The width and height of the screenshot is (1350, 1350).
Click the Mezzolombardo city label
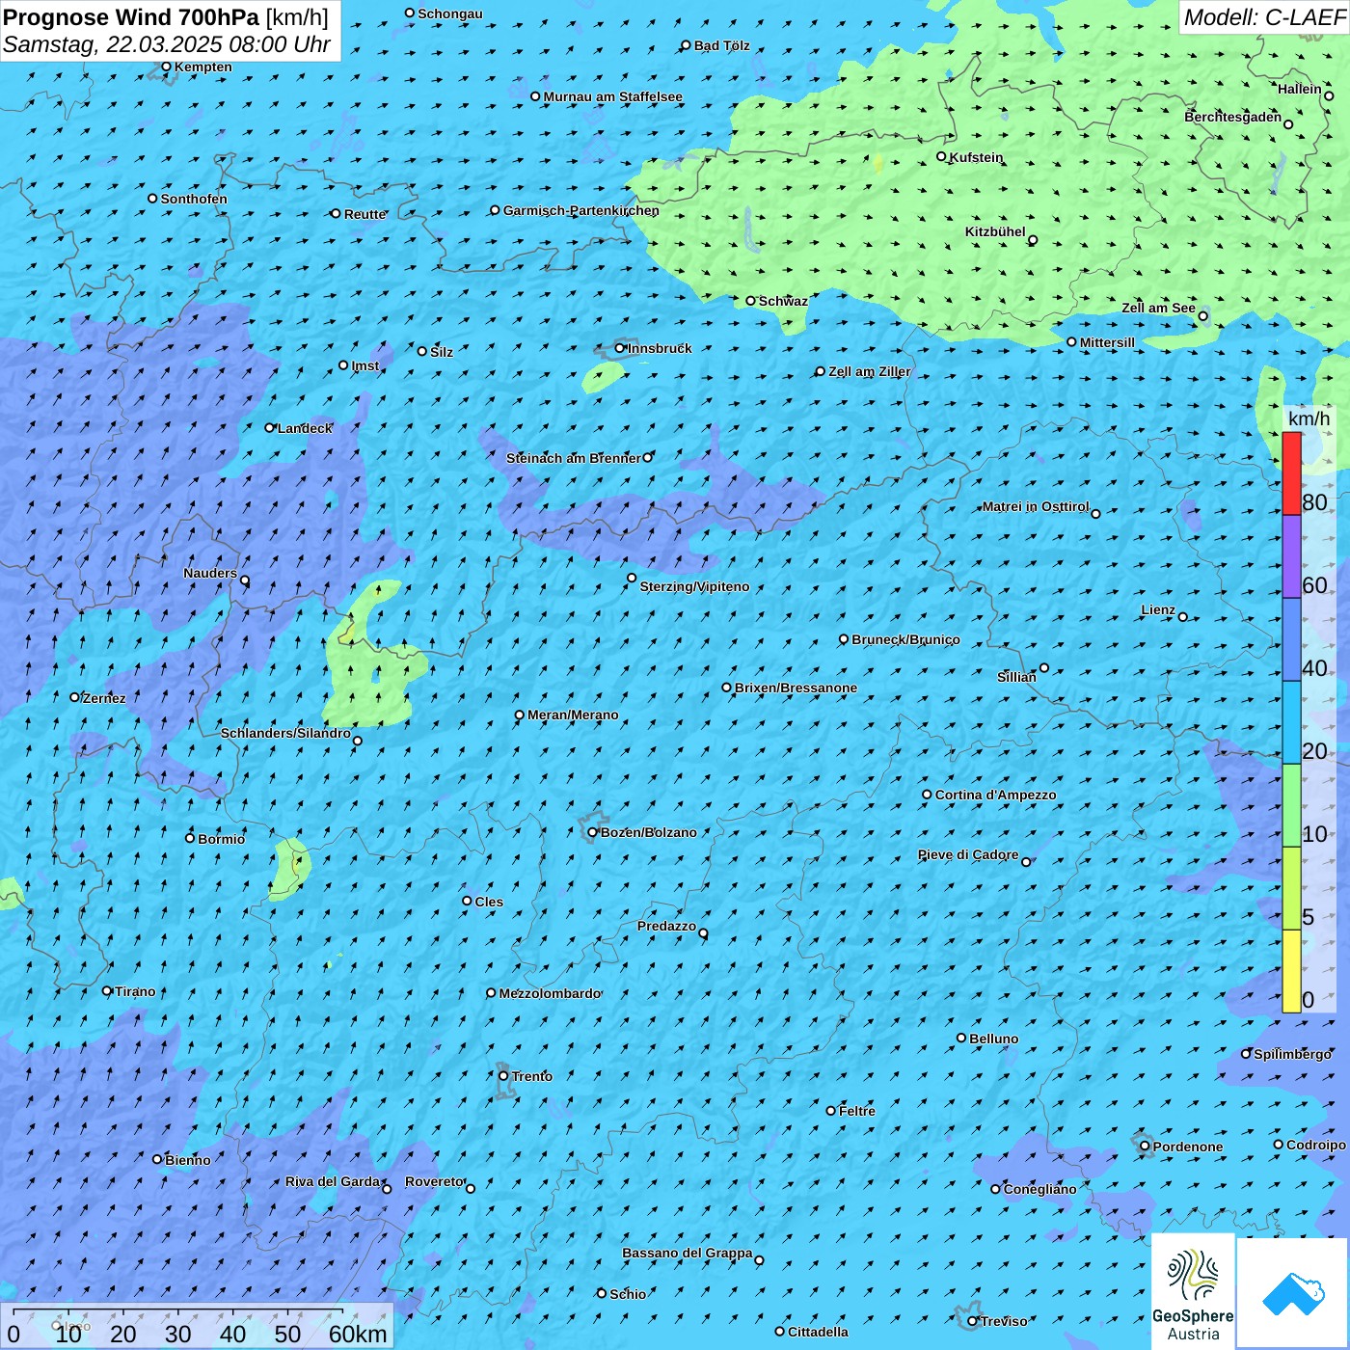[x=550, y=993]
